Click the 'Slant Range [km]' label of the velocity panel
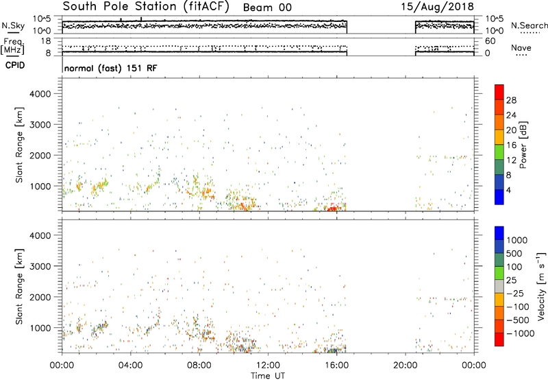 pyautogui.click(x=19, y=286)
